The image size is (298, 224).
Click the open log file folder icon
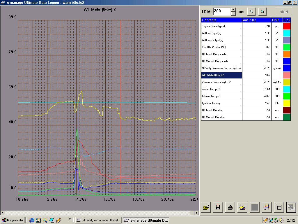click(x=206, y=207)
